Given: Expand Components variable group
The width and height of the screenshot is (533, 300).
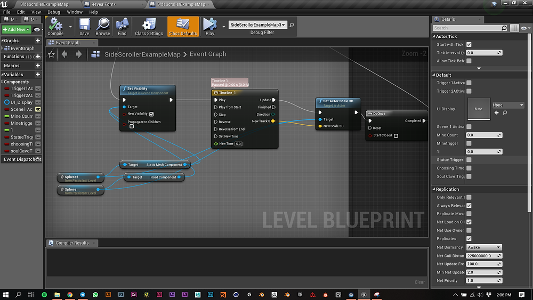Looking at the screenshot, I should point(2,82).
